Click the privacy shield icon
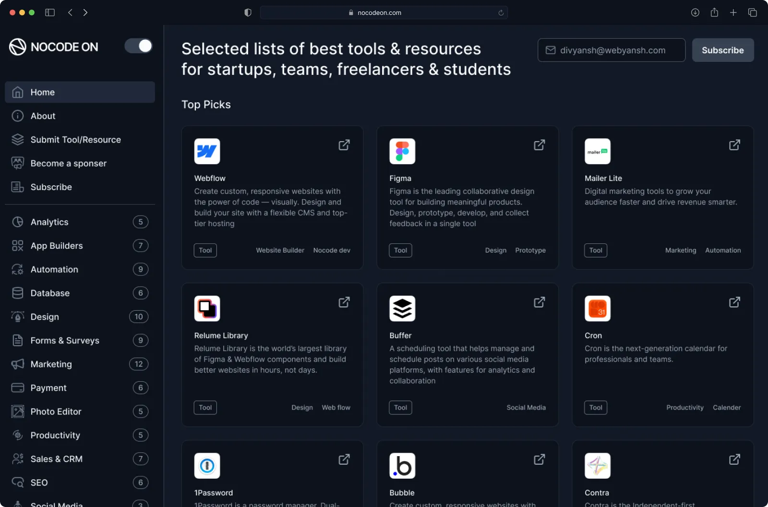 pyautogui.click(x=248, y=12)
